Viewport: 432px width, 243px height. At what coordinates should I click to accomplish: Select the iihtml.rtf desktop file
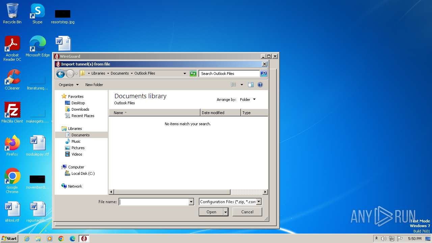pos(12,212)
